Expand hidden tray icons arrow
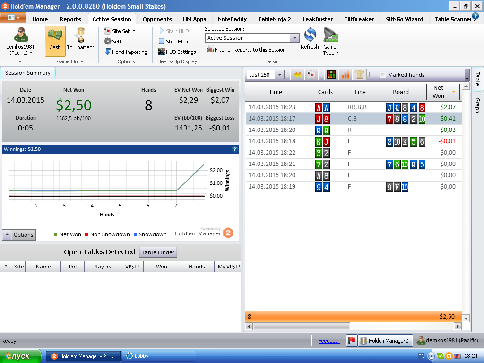The height and width of the screenshot is (363, 484). tap(432, 356)
